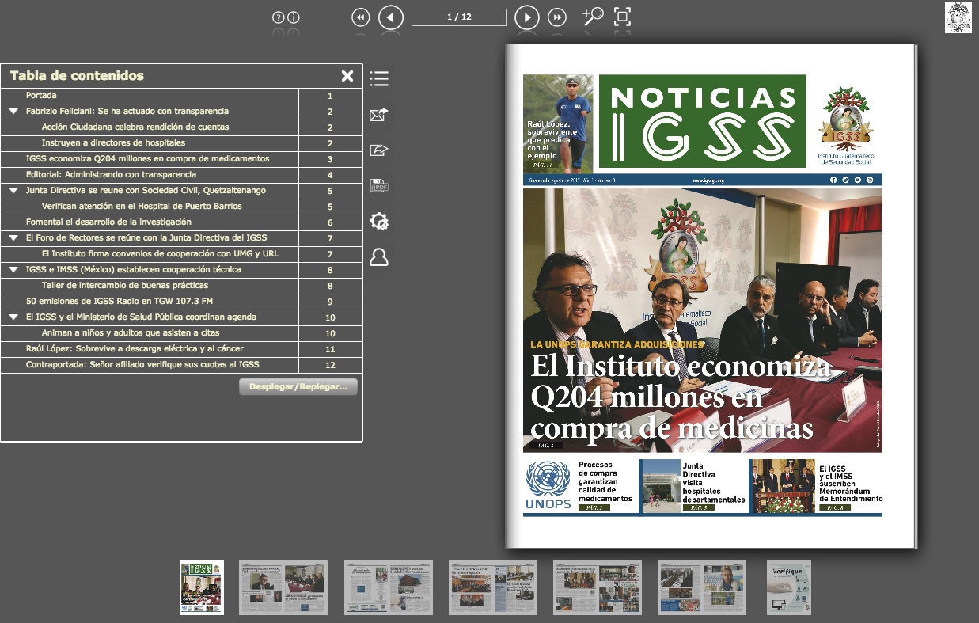Click the NOTICIAS IGSS masthead banner
979x623 pixels.
tap(703, 121)
